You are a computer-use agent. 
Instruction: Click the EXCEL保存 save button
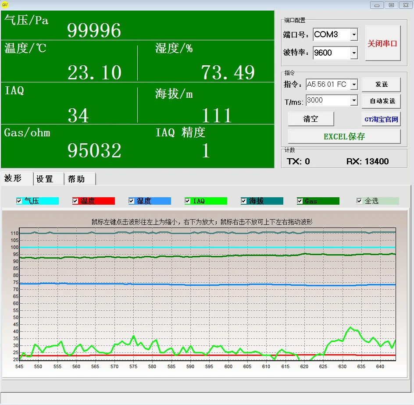344,136
